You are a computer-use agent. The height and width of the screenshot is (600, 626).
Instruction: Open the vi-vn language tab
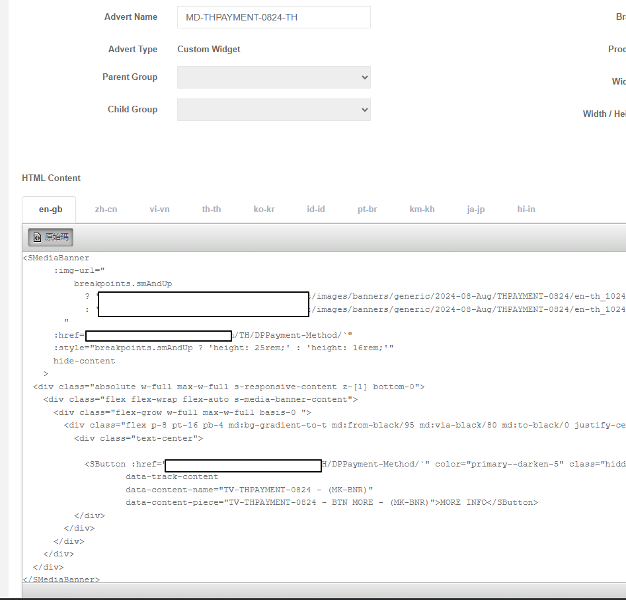pyautogui.click(x=159, y=209)
